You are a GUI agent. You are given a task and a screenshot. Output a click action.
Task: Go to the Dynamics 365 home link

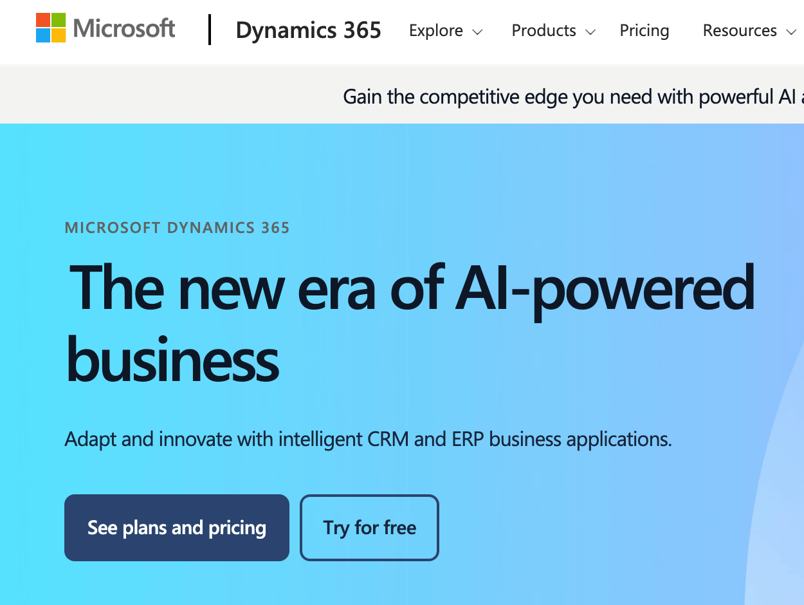click(x=309, y=30)
